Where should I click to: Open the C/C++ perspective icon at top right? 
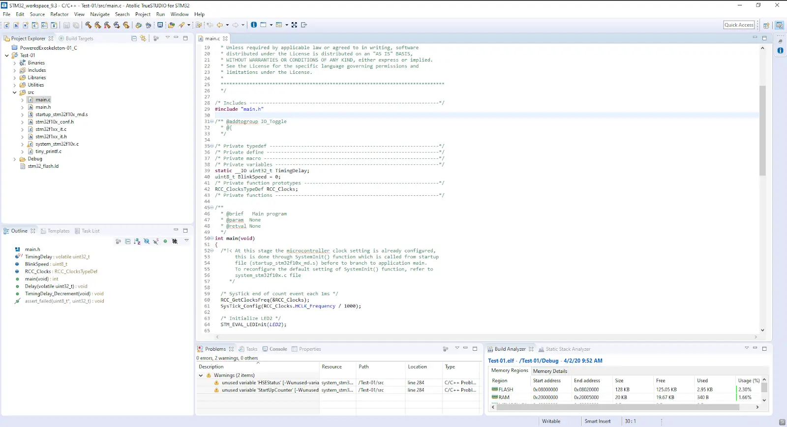pyautogui.click(x=780, y=25)
